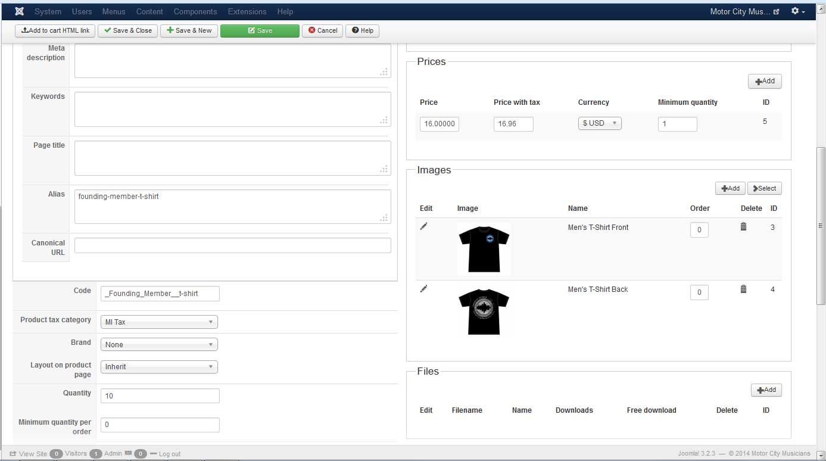Open the Extensions menu
826x461 pixels.
tap(247, 11)
